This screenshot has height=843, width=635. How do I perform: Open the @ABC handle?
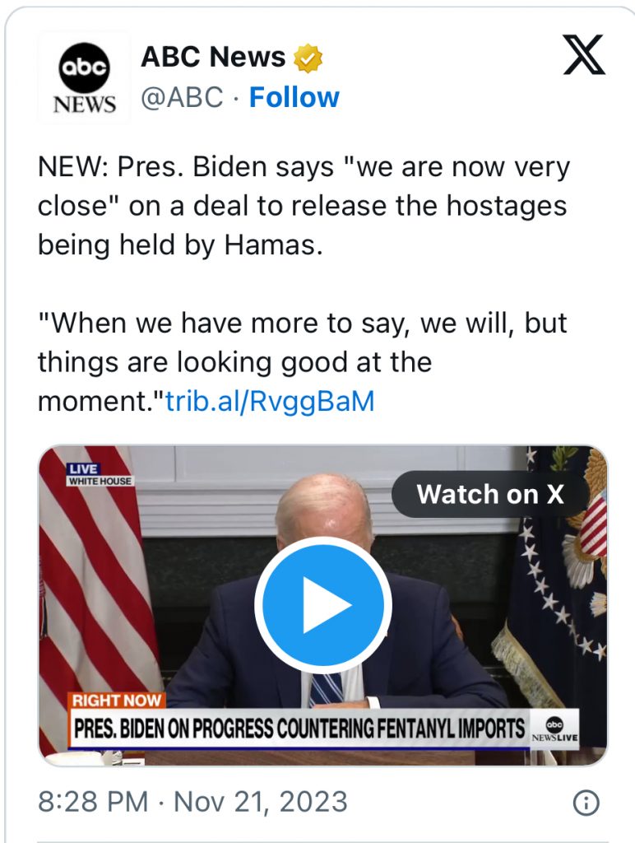tap(182, 97)
